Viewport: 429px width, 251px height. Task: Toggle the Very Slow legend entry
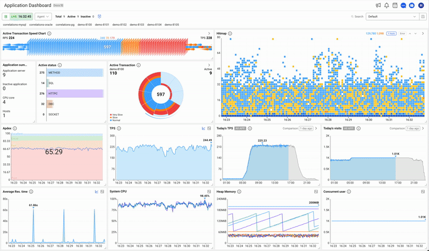pyautogui.click(x=116, y=115)
